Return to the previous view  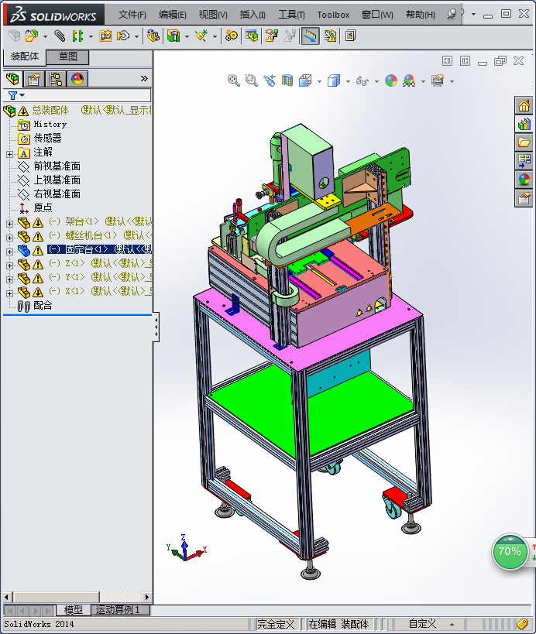click(270, 80)
